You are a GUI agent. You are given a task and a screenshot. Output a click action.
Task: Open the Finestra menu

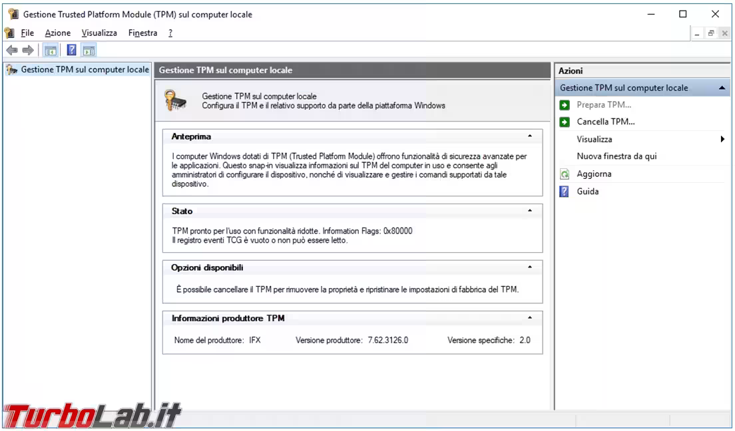[142, 33]
